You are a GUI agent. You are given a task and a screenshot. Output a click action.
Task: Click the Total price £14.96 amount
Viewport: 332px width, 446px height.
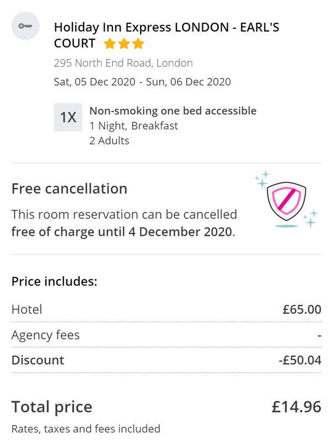297,407
